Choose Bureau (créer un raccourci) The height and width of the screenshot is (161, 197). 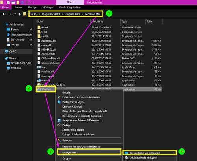(x=145, y=153)
